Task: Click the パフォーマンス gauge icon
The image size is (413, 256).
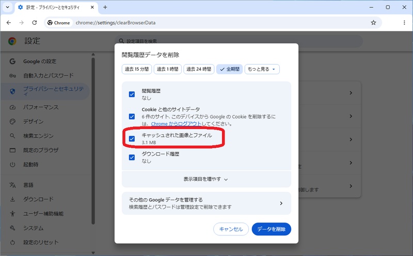Action: (x=12, y=107)
